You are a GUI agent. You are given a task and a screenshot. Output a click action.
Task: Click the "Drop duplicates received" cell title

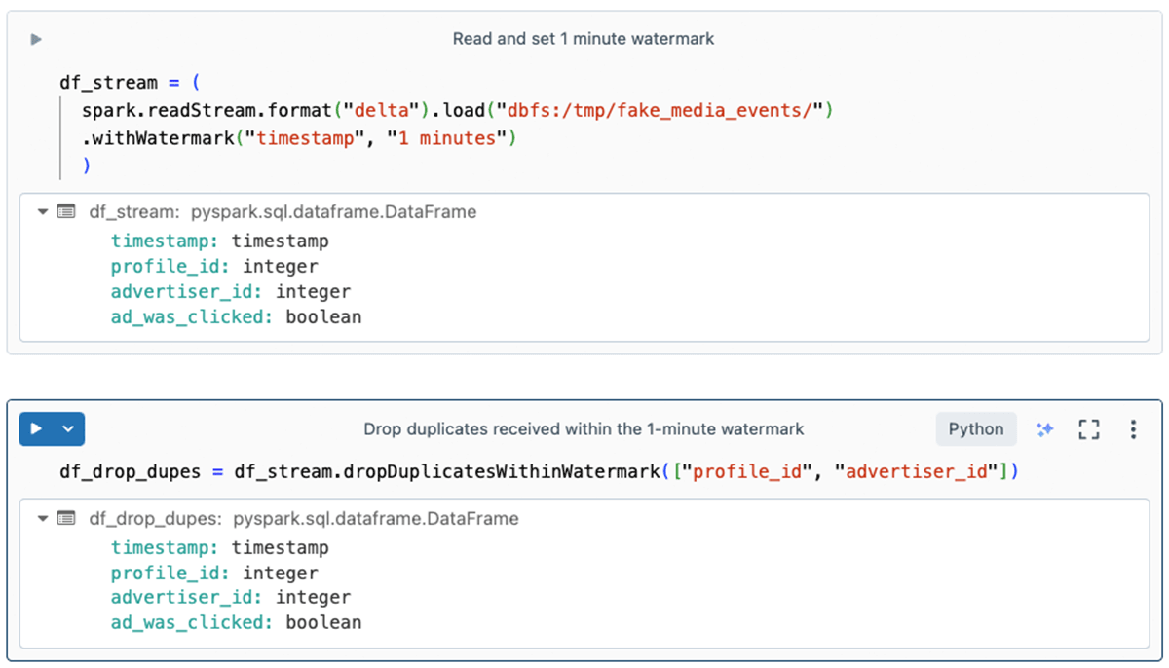584,428
